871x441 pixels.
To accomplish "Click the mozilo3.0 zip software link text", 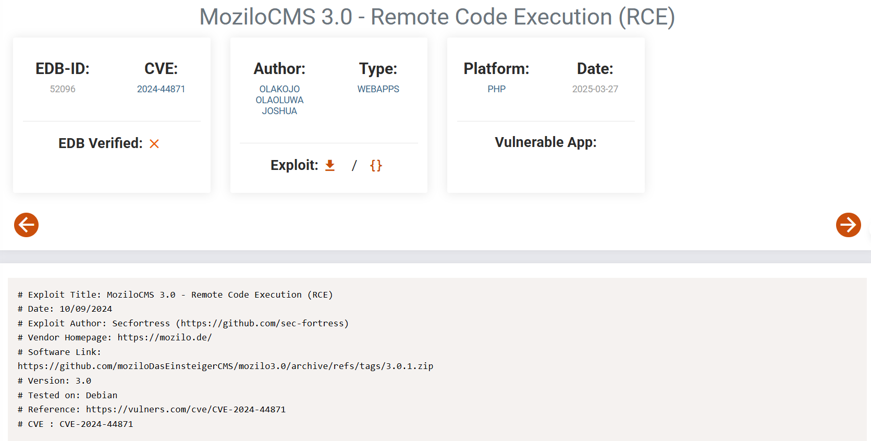I will pyautogui.click(x=225, y=366).
